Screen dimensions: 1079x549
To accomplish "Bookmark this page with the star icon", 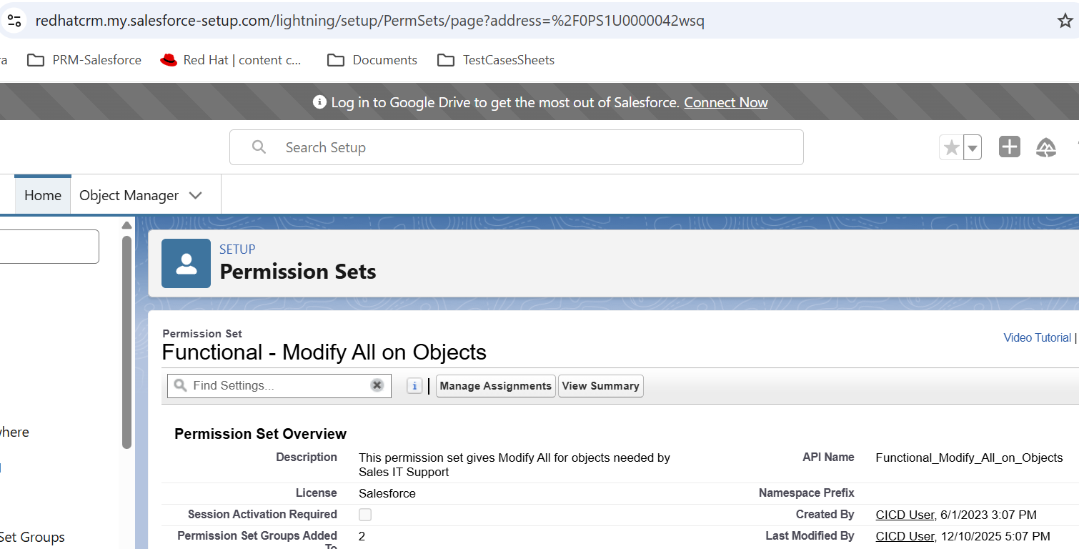I will click(x=1065, y=20).
